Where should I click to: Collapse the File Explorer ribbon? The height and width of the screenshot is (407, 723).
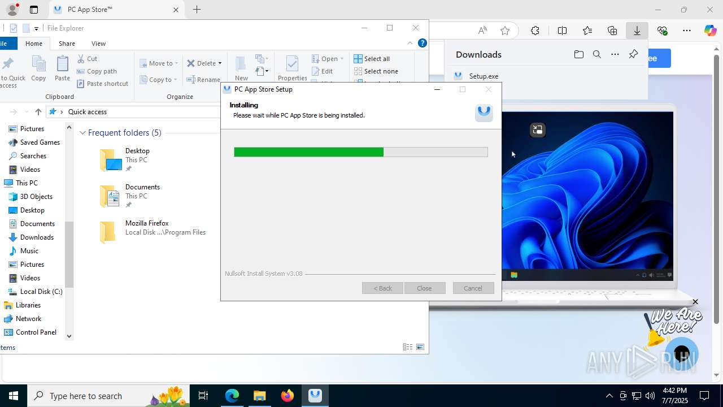point(410,43)
